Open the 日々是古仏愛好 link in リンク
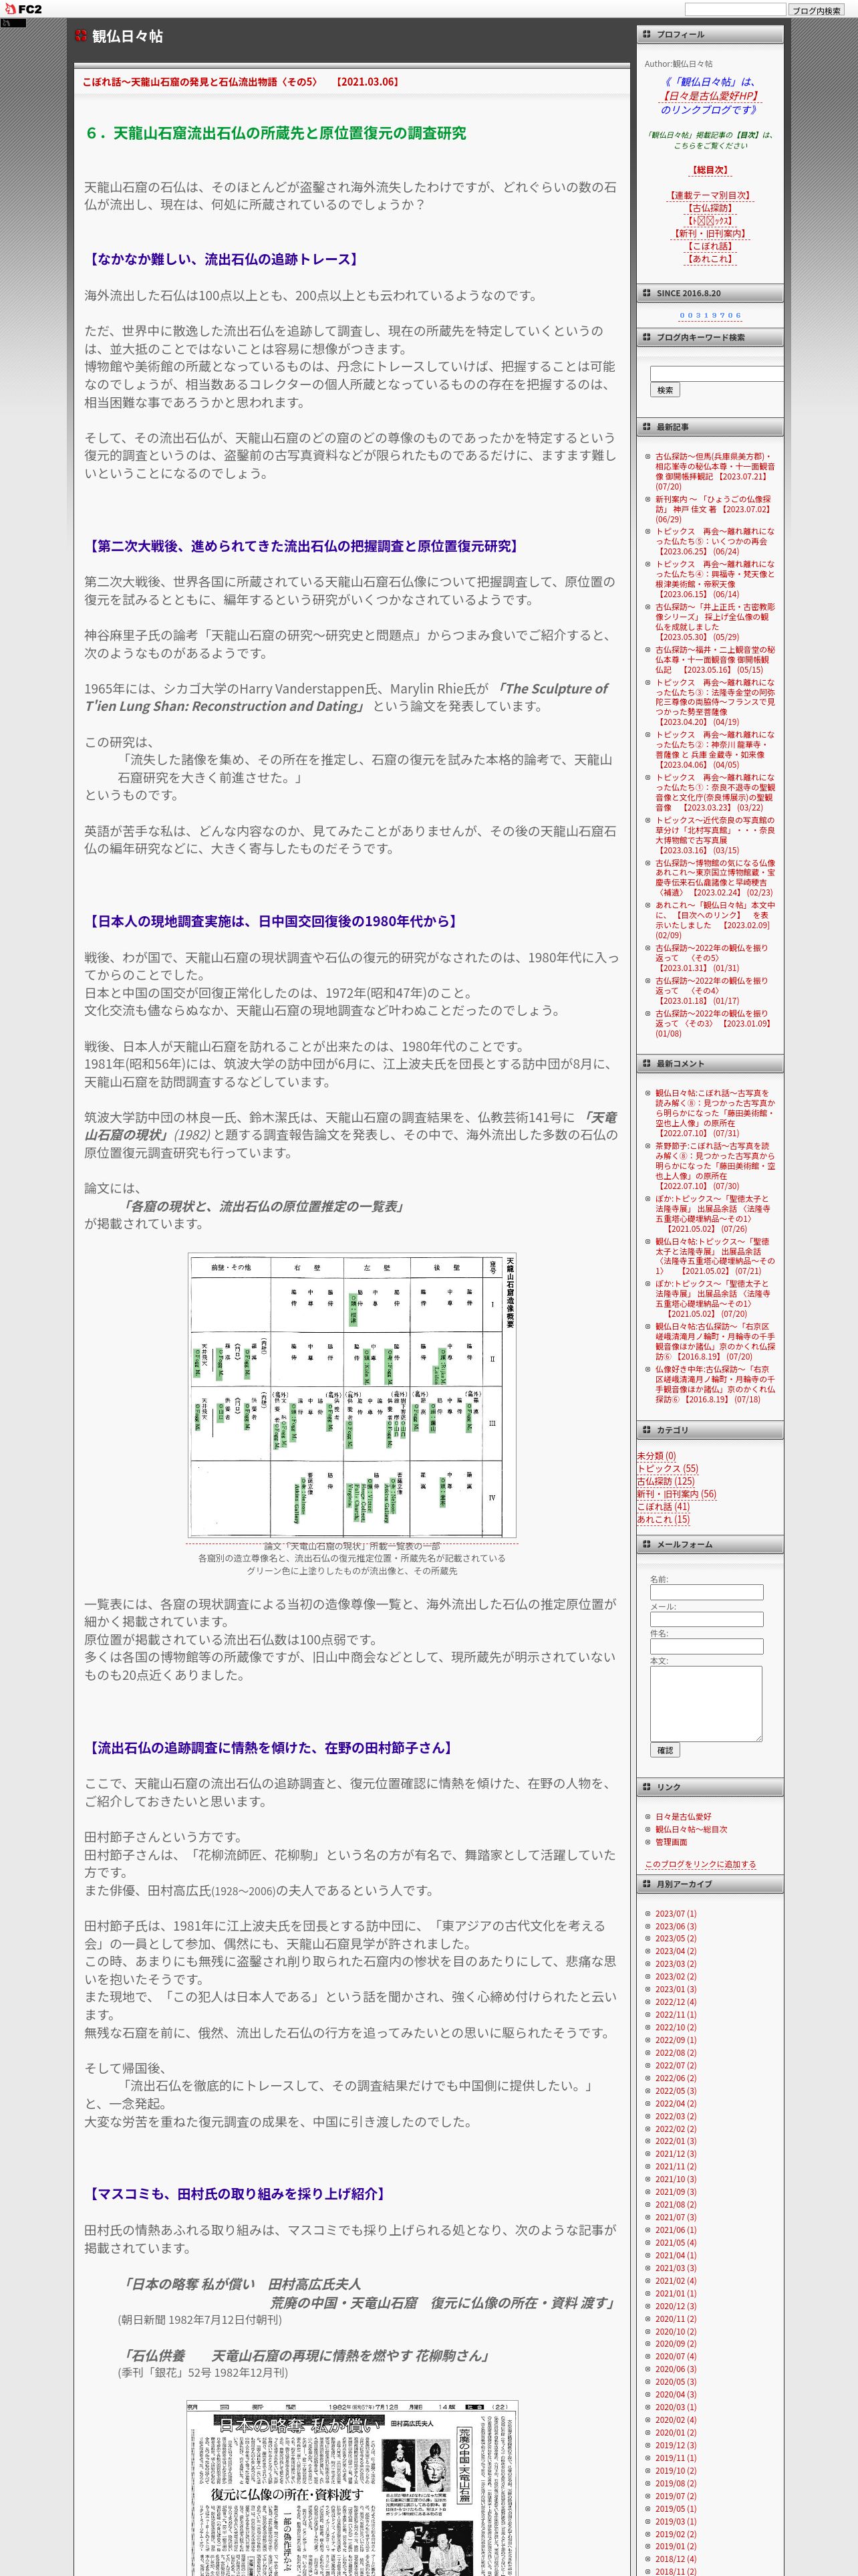858x2576 pixels. [x=683, y=1817]
